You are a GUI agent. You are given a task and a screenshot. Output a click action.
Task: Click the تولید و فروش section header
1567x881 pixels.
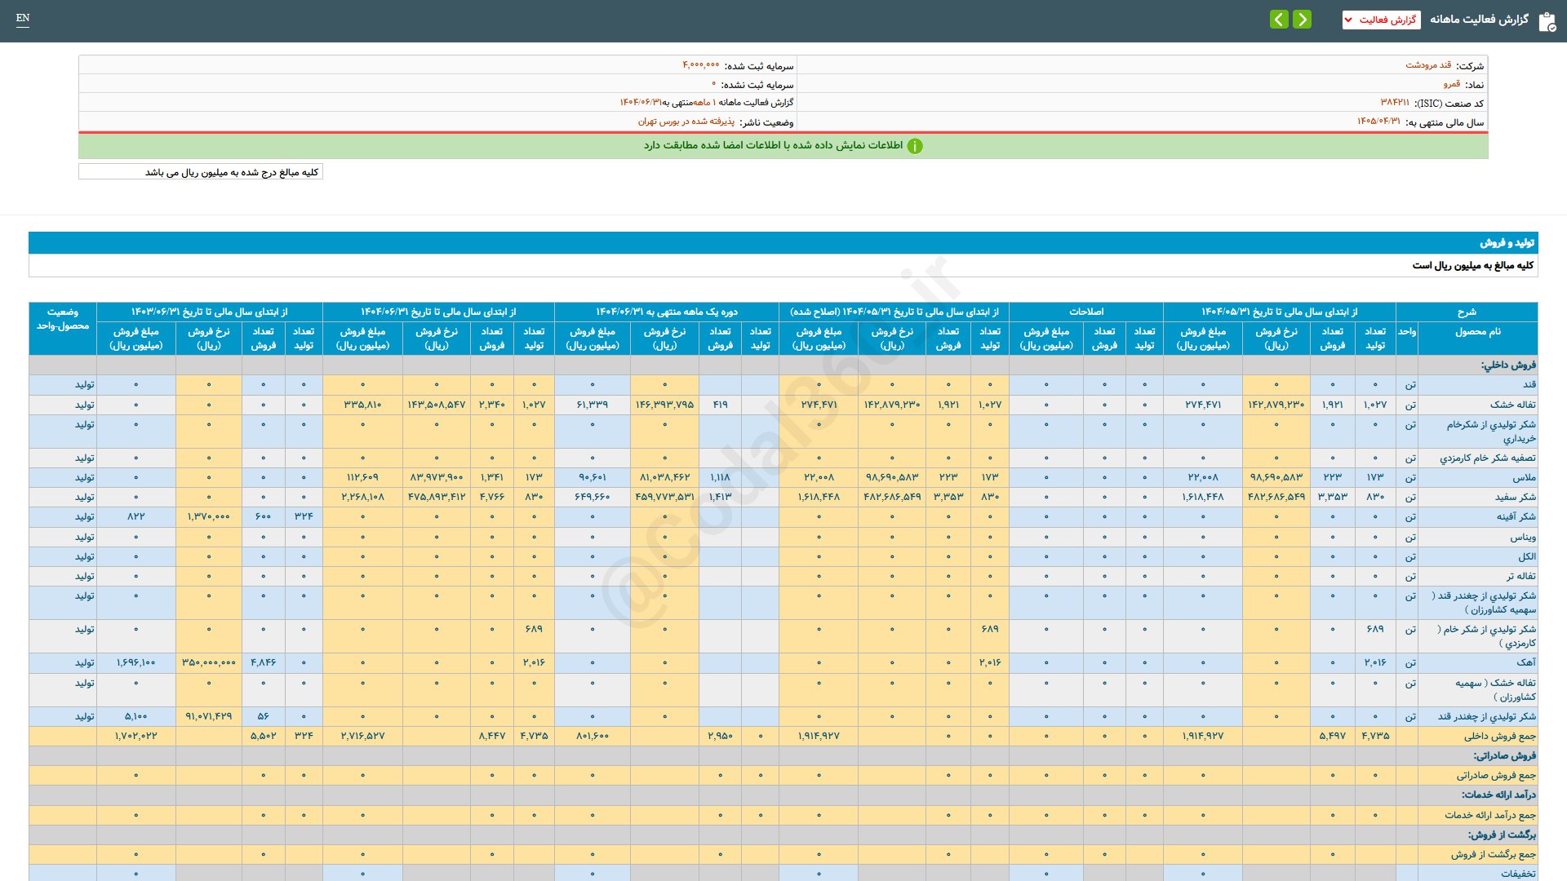coord(1507,243)
